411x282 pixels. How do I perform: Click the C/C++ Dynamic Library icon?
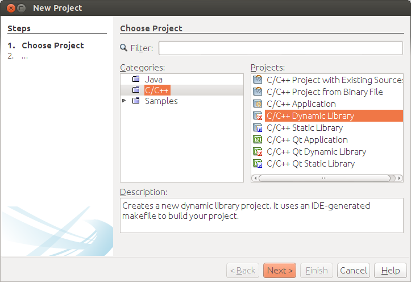click(x=258, y=116)
